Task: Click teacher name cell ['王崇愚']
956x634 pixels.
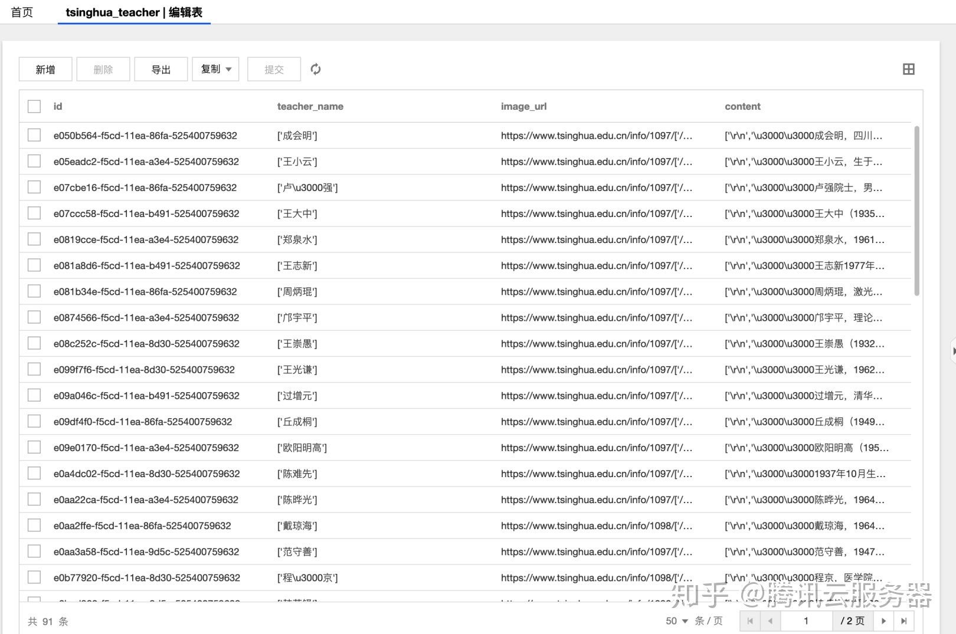Action: click(297, 343)
